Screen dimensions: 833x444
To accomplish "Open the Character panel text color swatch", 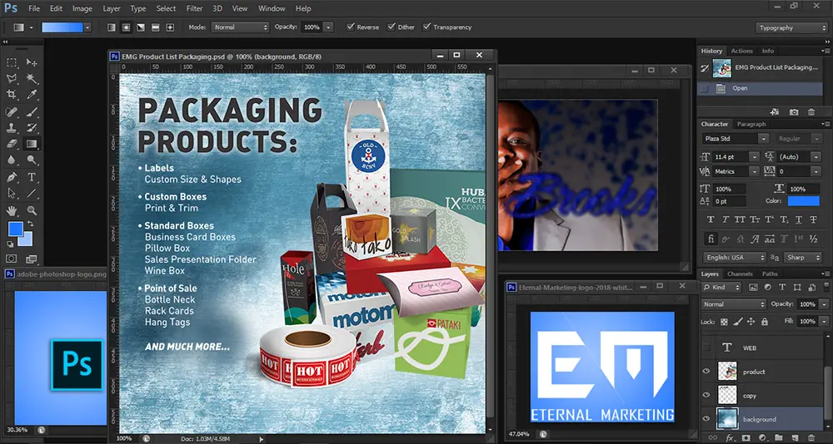I will tap(803, 201).
